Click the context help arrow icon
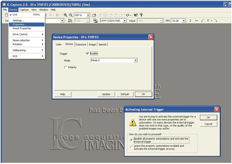Viewport: 232px width, 164px height. point(135,15)
